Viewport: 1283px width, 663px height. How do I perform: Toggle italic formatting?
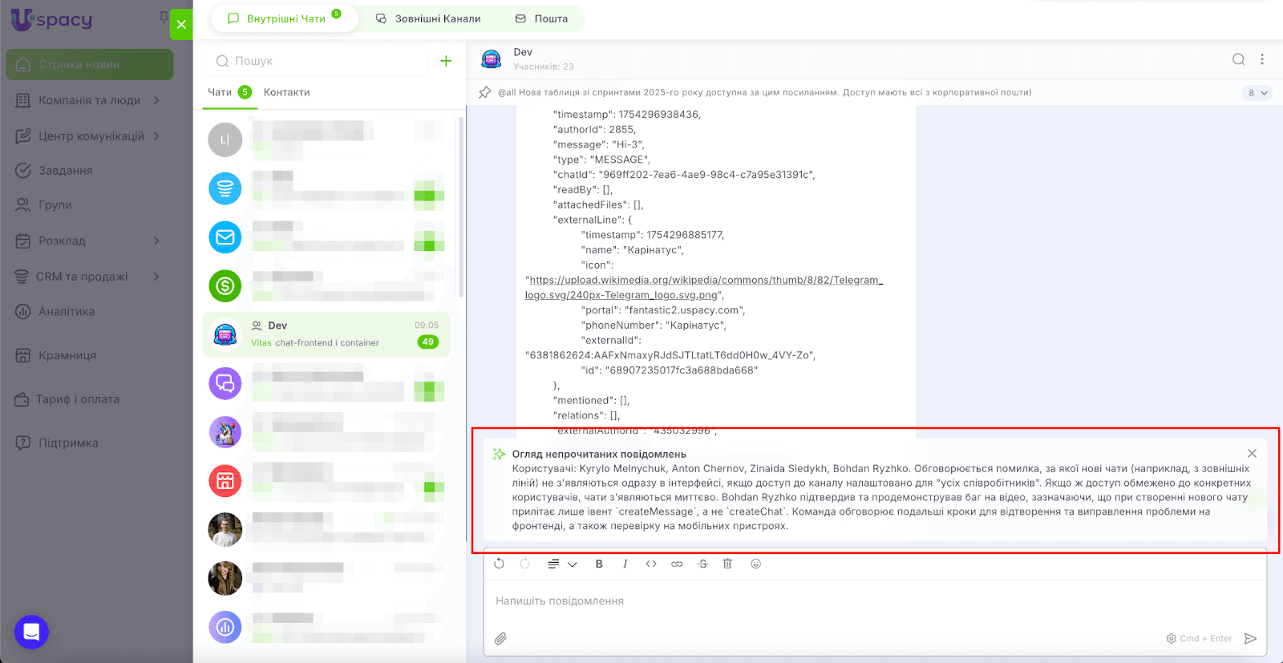(x=625, y=564)
